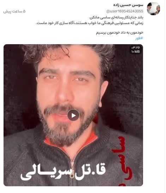Viewport: 166px width, 193px height.
Task: Open the profile name سوسن حسین زاده
Action: pos(128,5)
